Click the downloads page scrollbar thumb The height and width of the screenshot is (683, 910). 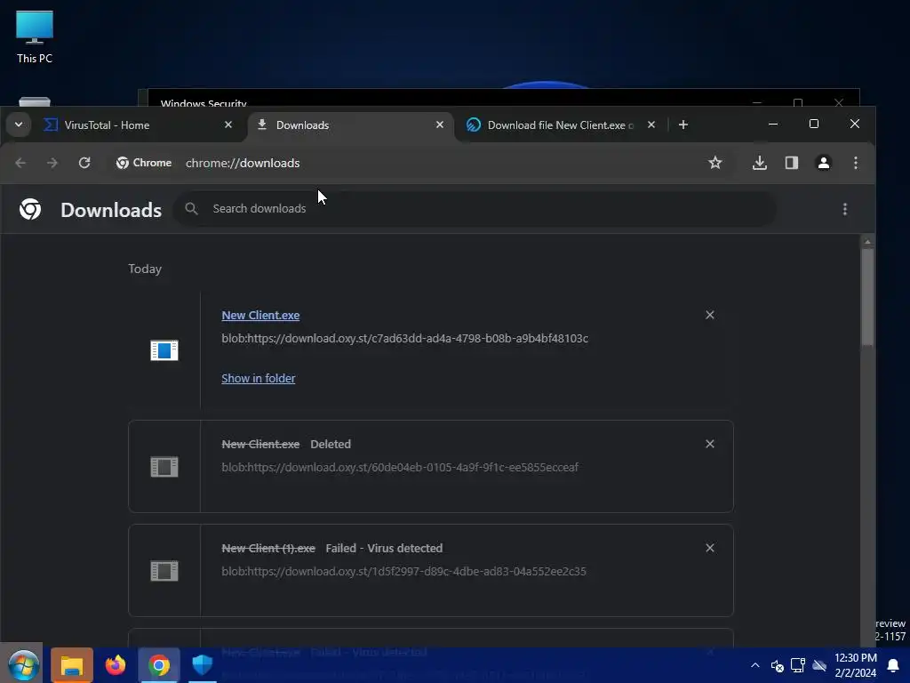867,297
